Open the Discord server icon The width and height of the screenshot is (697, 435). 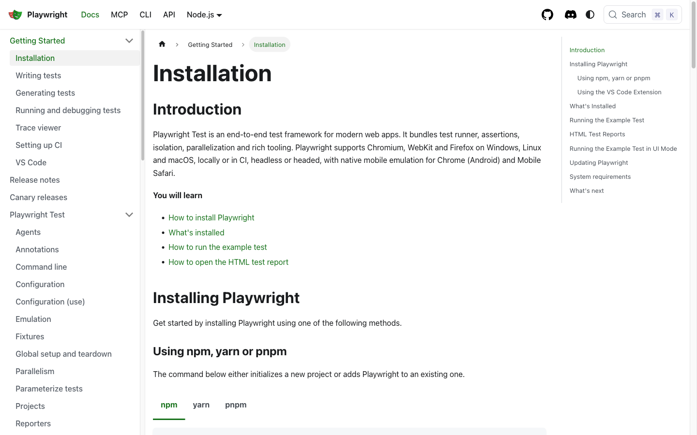coord(571,14)
